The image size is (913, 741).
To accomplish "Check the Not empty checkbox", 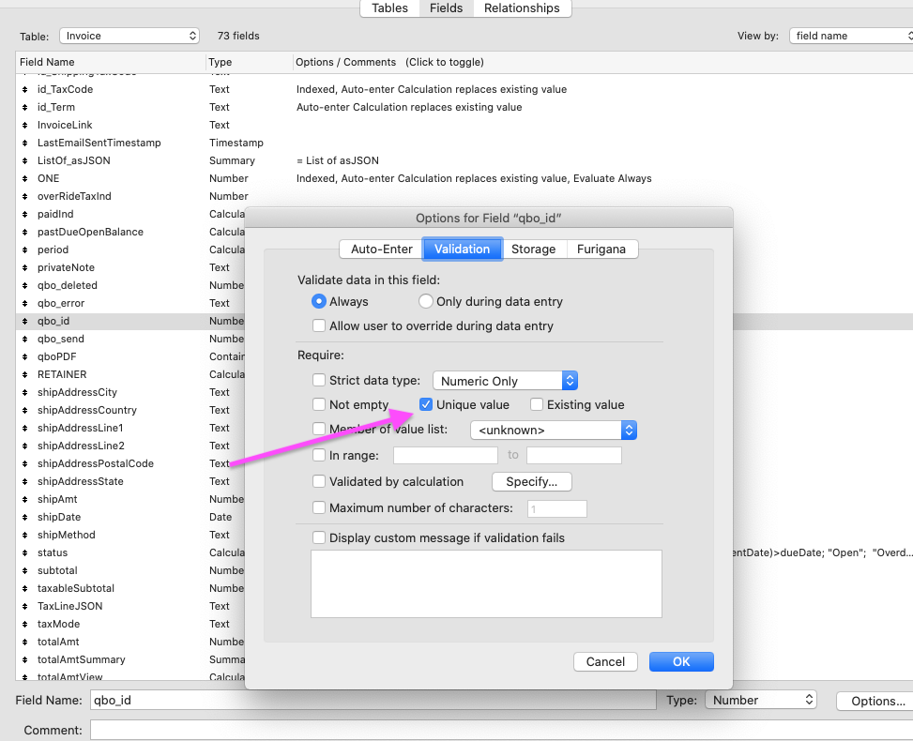I will (x=318, y=404).
